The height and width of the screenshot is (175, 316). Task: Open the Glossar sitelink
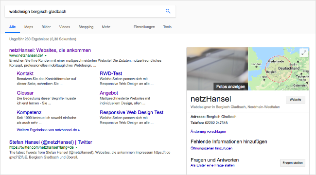(x=25, y=93)
